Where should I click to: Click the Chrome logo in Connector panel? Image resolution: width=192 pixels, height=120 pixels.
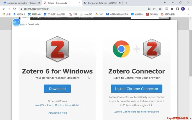(x=121, y=49)
